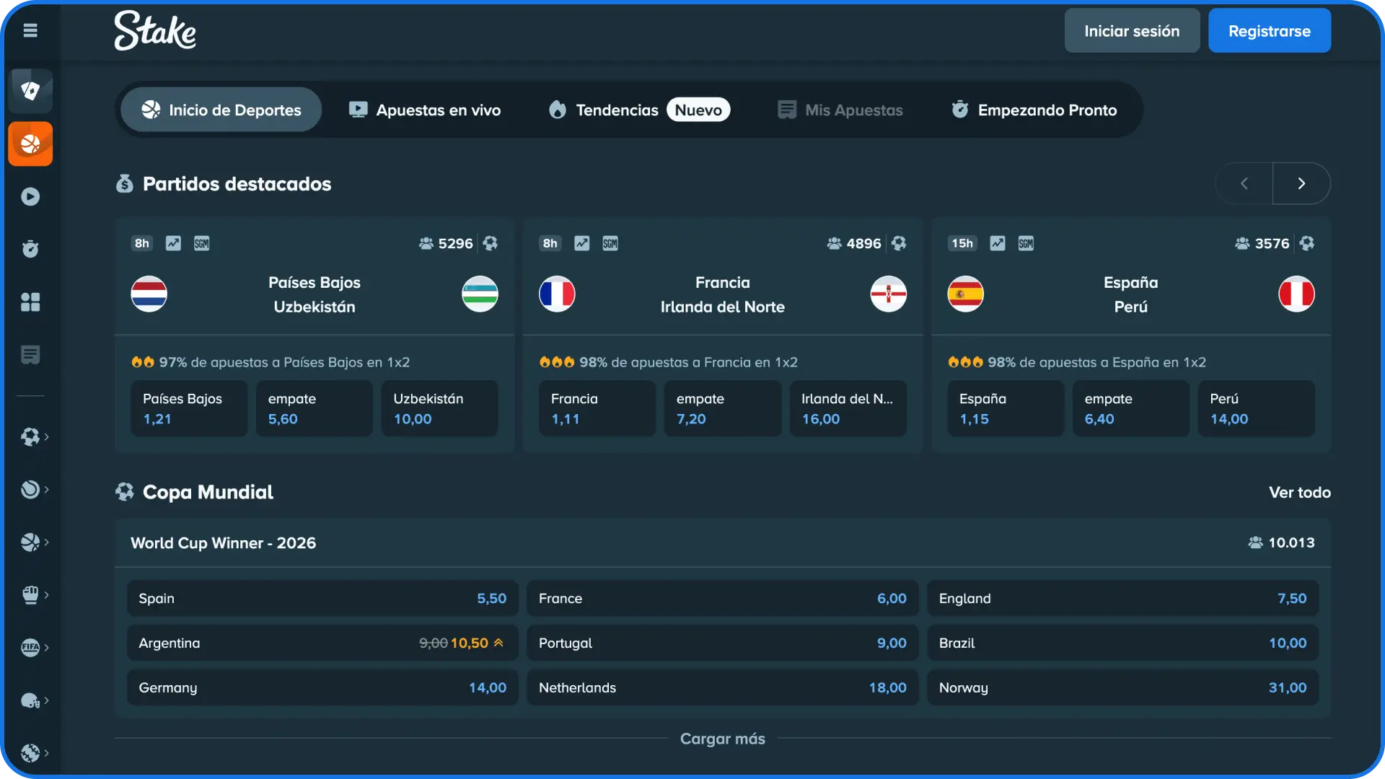Click stats chart icon on España match
The image size is (1385, 779).
[998, 243]
